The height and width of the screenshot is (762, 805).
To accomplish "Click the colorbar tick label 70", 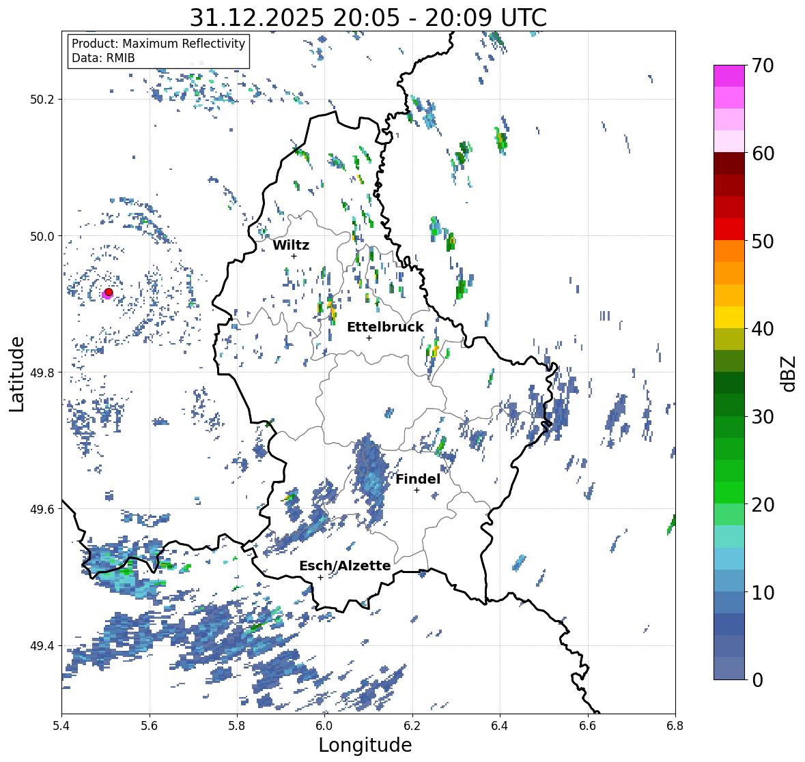I will (763, 65).
